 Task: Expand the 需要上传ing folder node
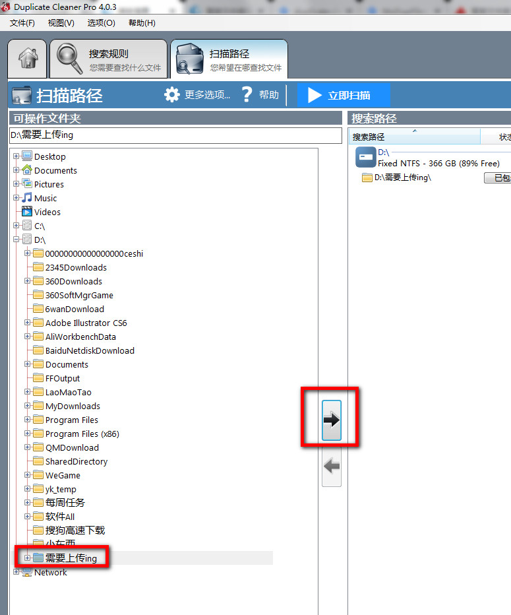point(28,558)
